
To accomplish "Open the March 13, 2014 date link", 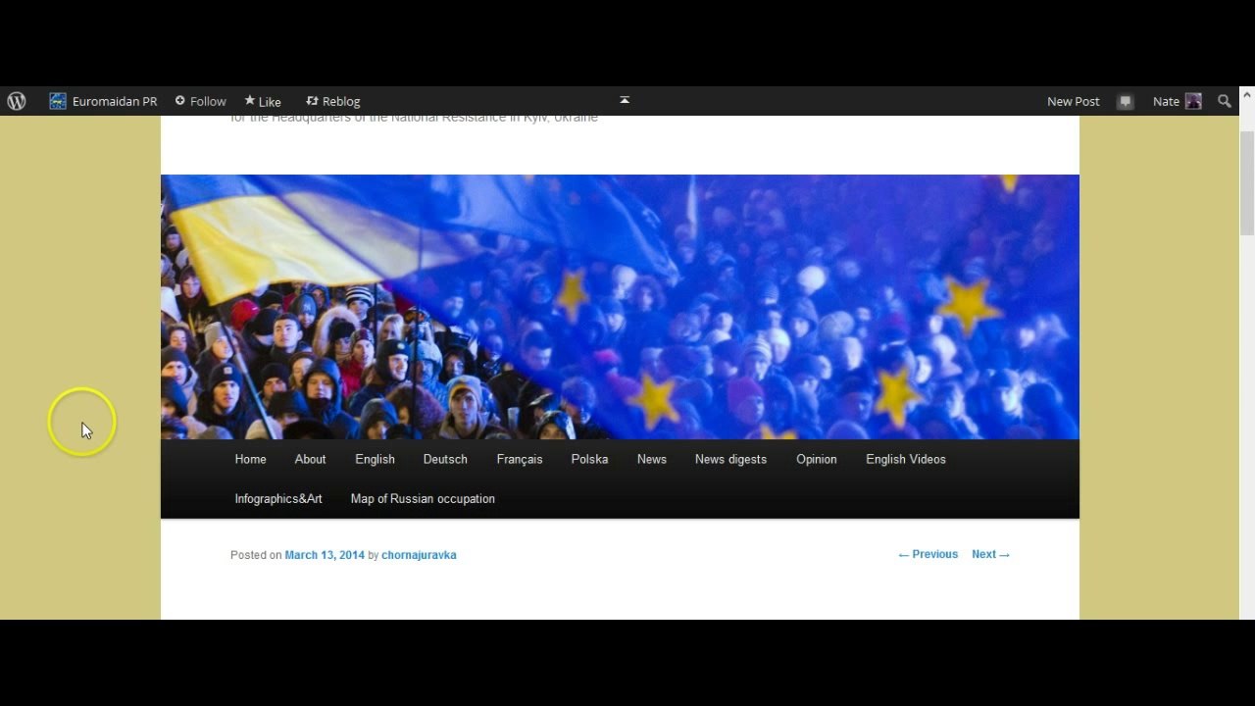I will [x=325, y=555].
